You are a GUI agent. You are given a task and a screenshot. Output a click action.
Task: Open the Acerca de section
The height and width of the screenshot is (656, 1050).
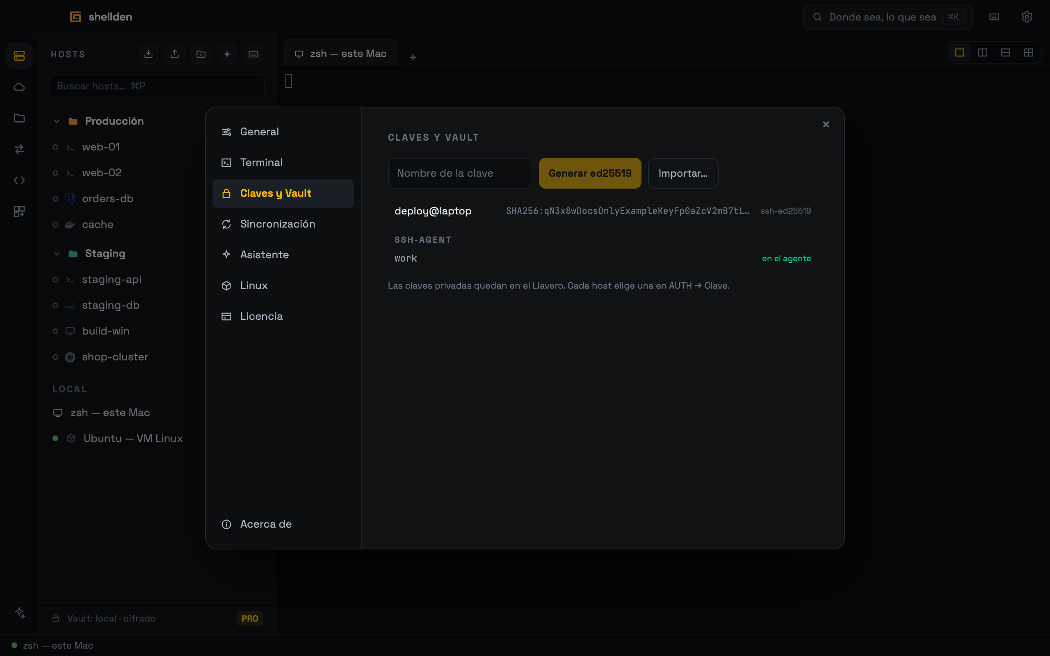283,524
